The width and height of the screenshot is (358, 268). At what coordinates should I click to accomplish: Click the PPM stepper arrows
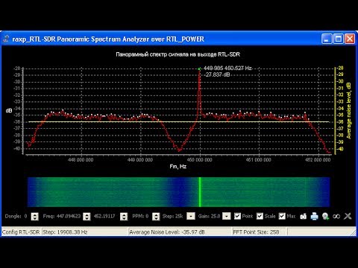tap(156, 217)
